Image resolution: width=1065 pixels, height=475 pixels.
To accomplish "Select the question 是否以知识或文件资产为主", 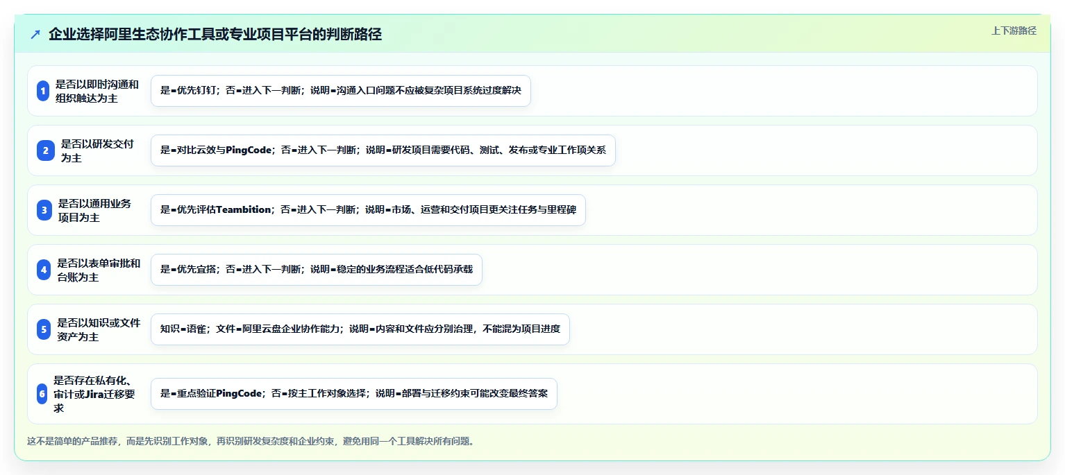I will click(x=99, y=329).
